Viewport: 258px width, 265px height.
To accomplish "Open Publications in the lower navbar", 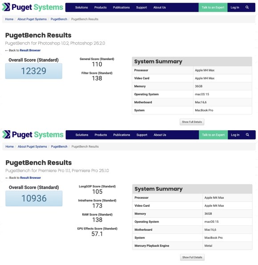I will pyautogui.click(x=121, y=135).
